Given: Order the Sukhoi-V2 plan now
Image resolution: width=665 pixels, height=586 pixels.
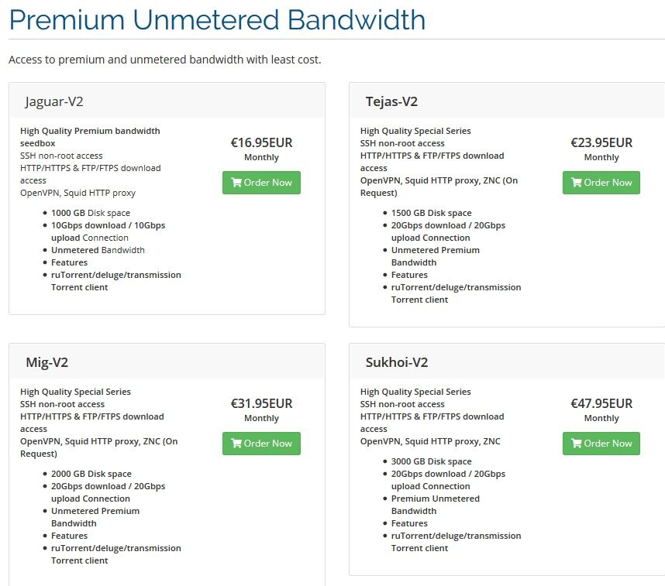Looking at the screenshot, I should click(x=601, y=444).
